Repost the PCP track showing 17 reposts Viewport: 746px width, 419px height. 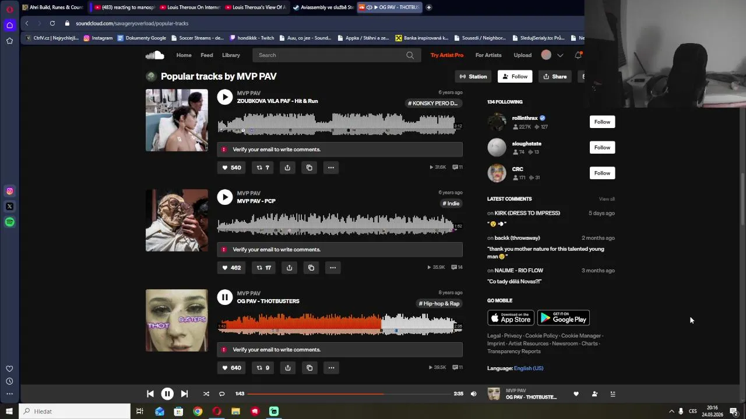[264, 268]
